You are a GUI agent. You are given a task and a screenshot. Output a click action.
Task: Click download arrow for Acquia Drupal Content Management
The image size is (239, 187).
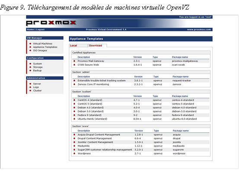(x=74, y=135)
